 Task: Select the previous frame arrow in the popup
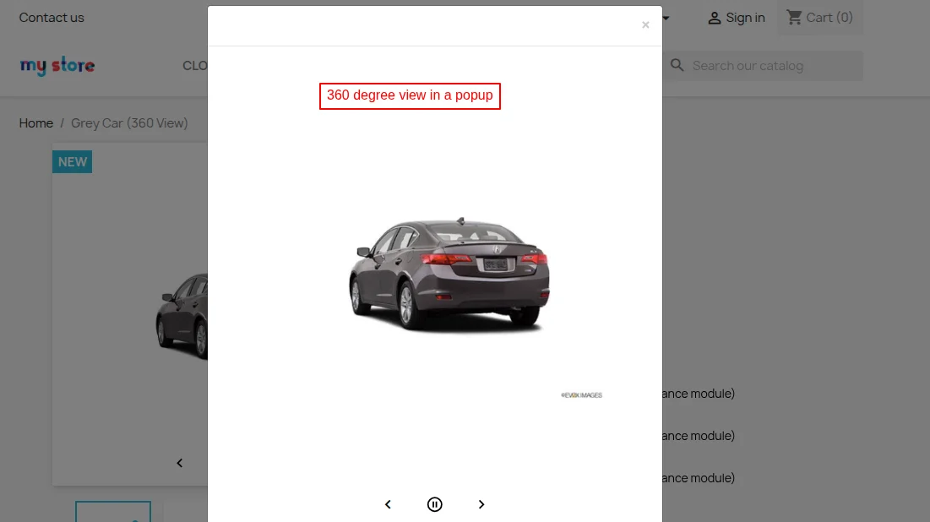click(x=388, y=504)
